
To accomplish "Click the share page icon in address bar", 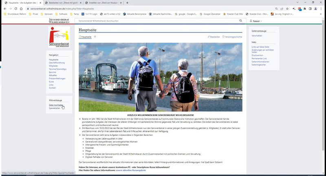I will coord(282,9).
